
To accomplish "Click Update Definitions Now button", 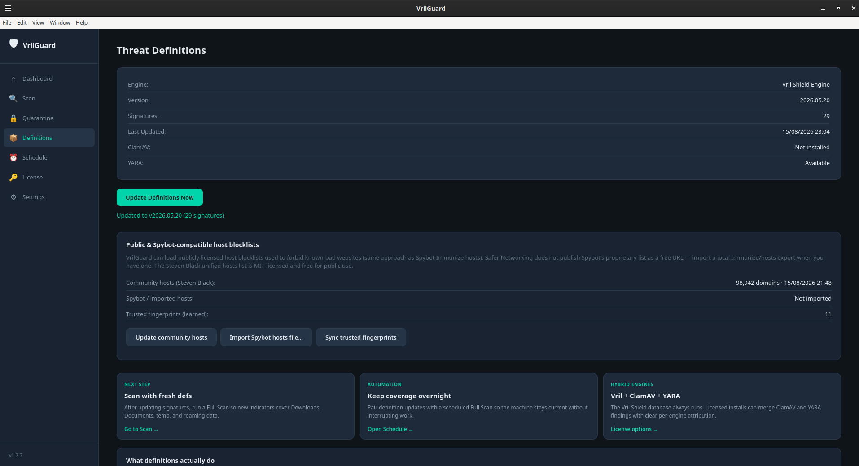I will [160, 197].
